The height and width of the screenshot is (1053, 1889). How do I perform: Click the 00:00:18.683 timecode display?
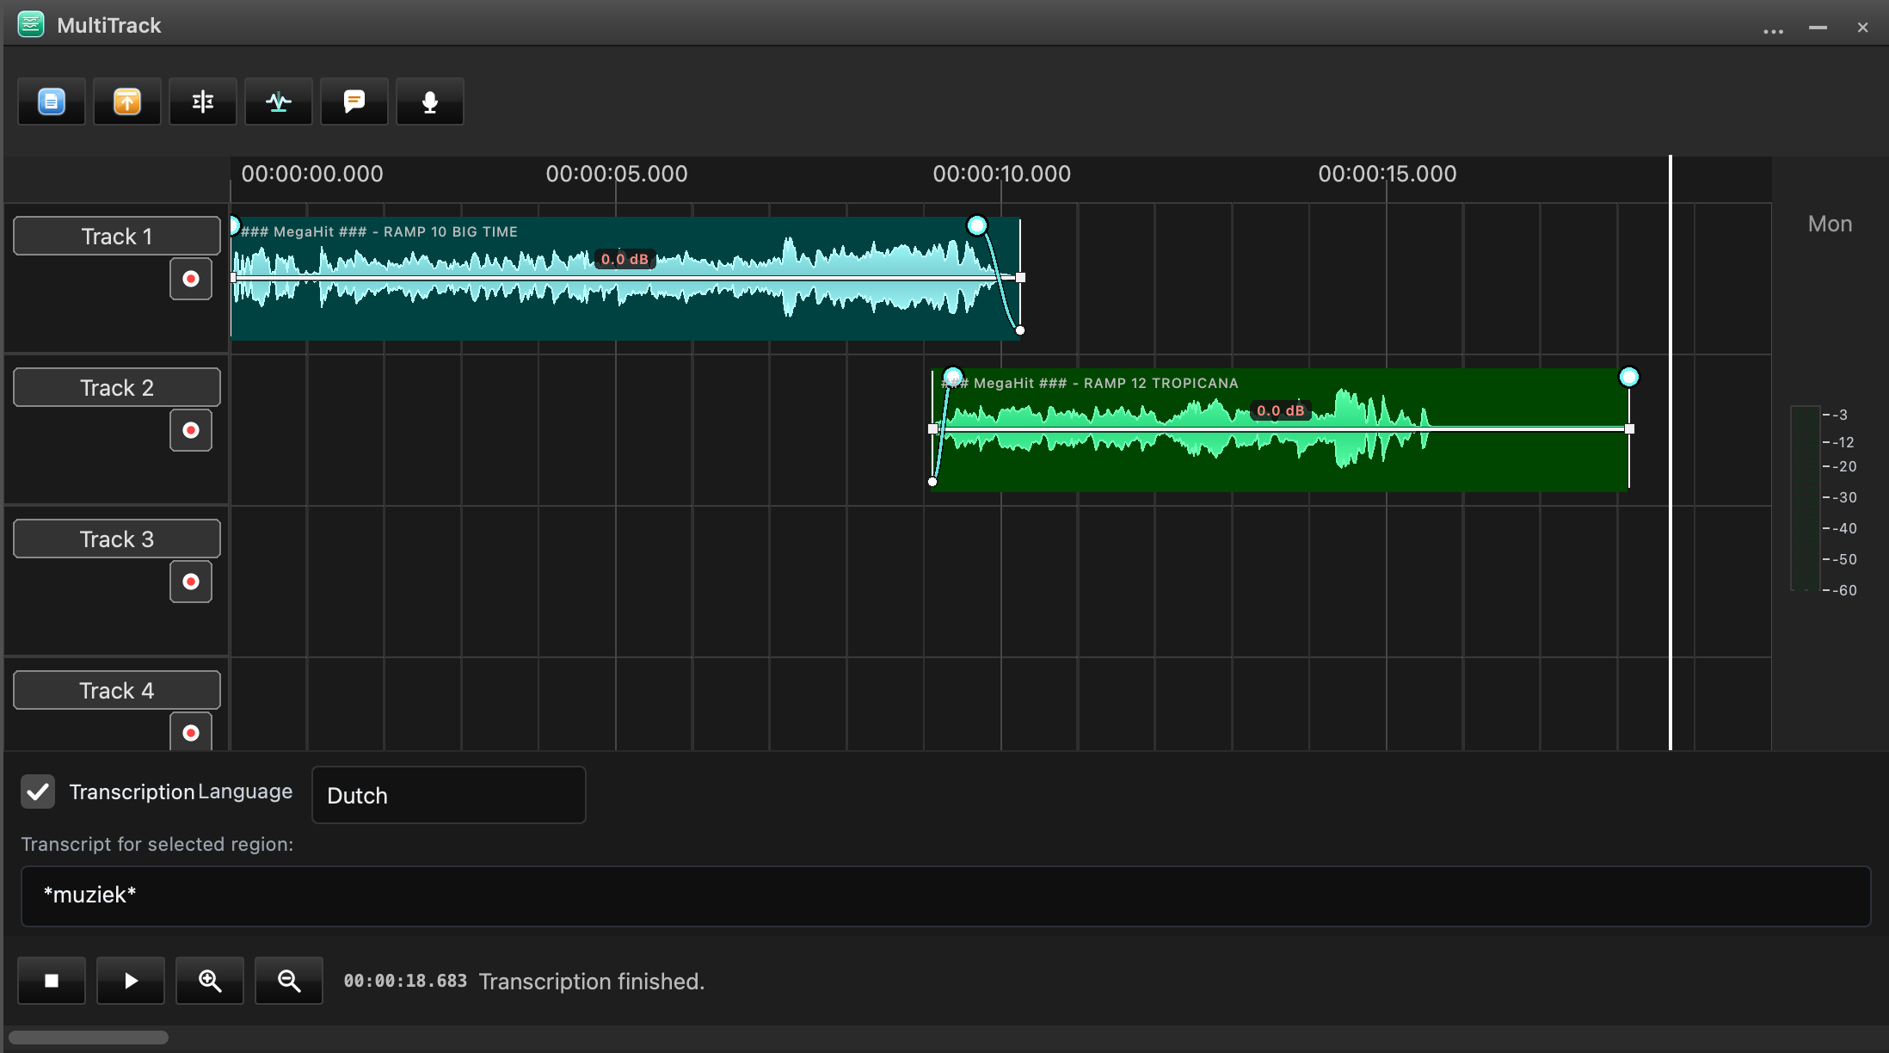[405, 982]
